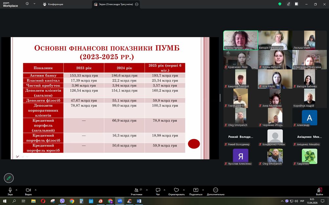Screen dimensions: 329x205
Task: Toggle the microphone (Звук) mute
Action: 10,191
